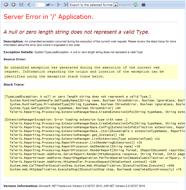Click the 'System.RuntimeType.PrivateGetType' stack line
186x190 pixels.
97,104
